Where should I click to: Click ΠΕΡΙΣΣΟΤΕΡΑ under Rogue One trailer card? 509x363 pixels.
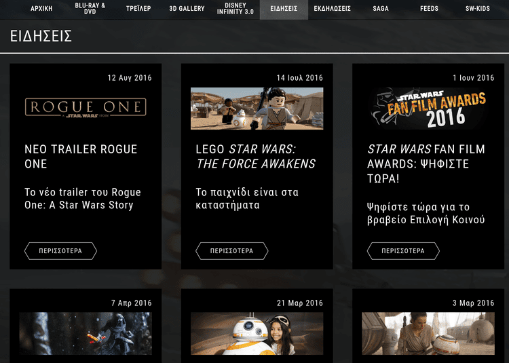60,251
